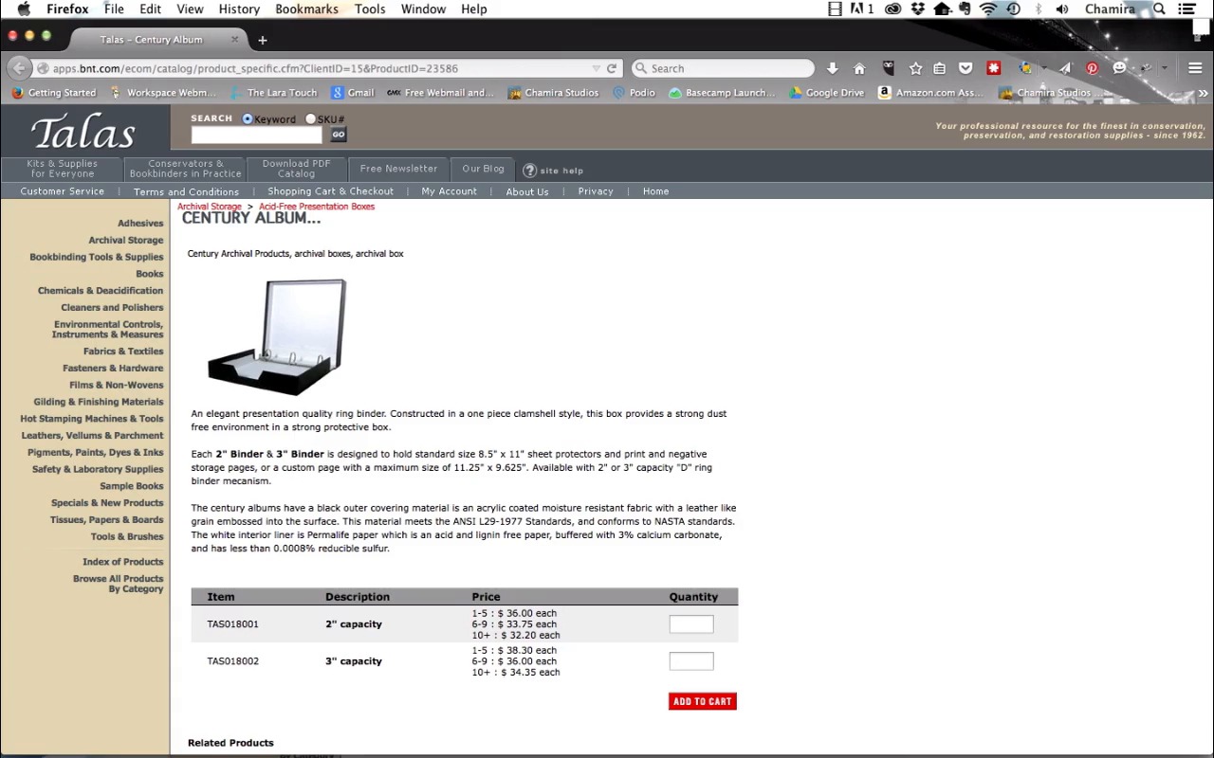Click the red LastPass asterisk icon

pyautogui.click(x=994, y=68)
